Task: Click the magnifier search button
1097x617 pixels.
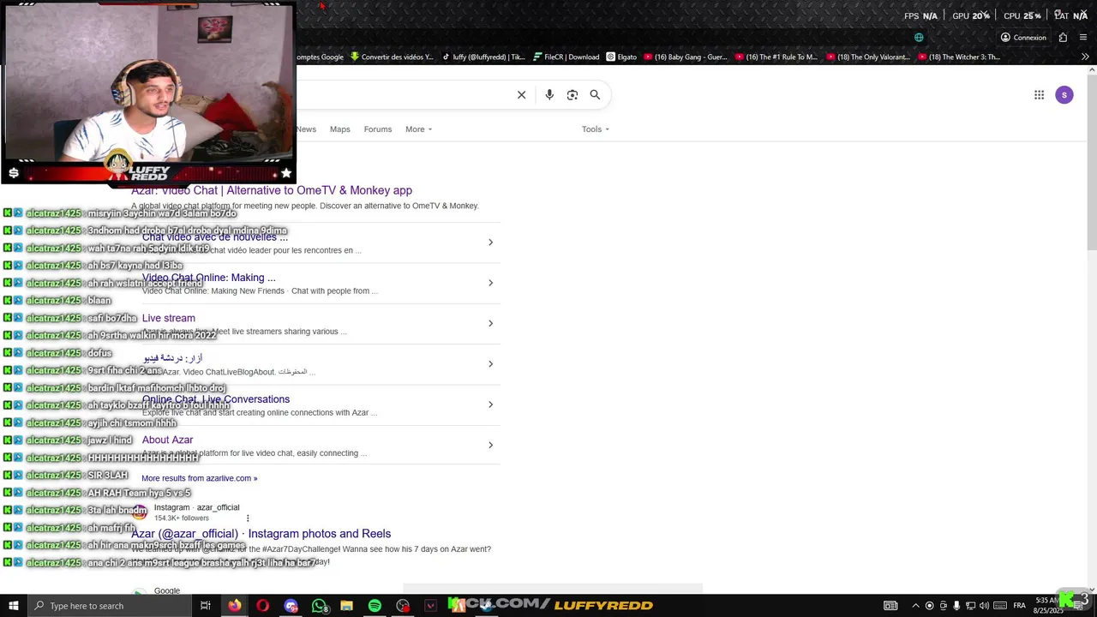Action: [x=595, y=95]
